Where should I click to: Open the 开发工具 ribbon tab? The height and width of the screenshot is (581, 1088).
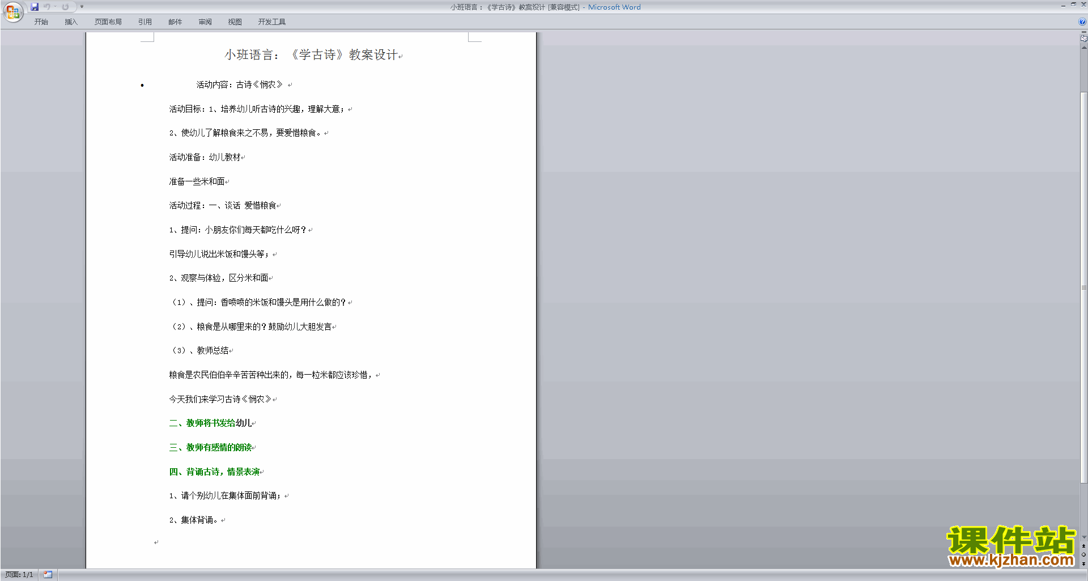click(272, 22)
